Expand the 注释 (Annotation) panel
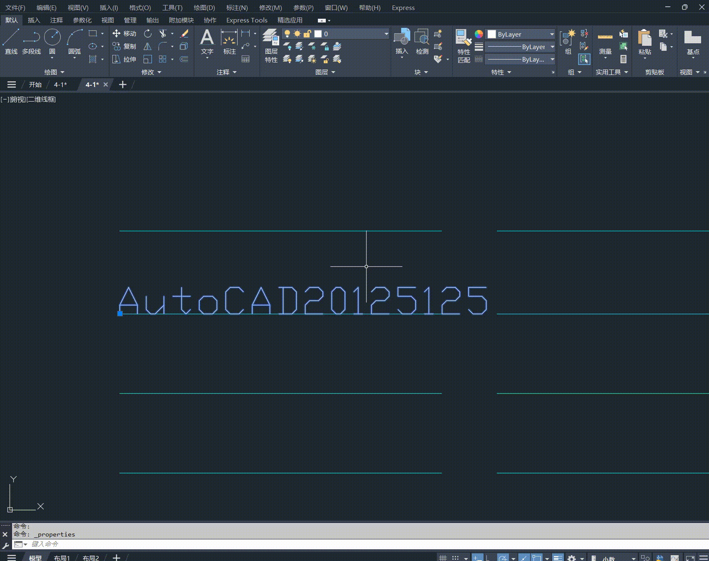This screenshot has width=709, height=561. 226,72
